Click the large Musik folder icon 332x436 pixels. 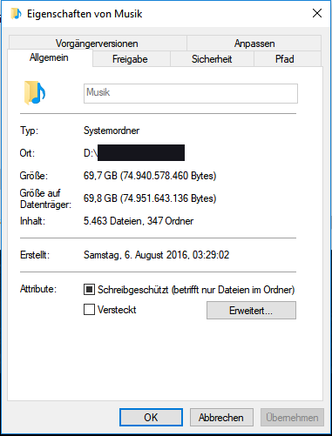pos(35,93)
